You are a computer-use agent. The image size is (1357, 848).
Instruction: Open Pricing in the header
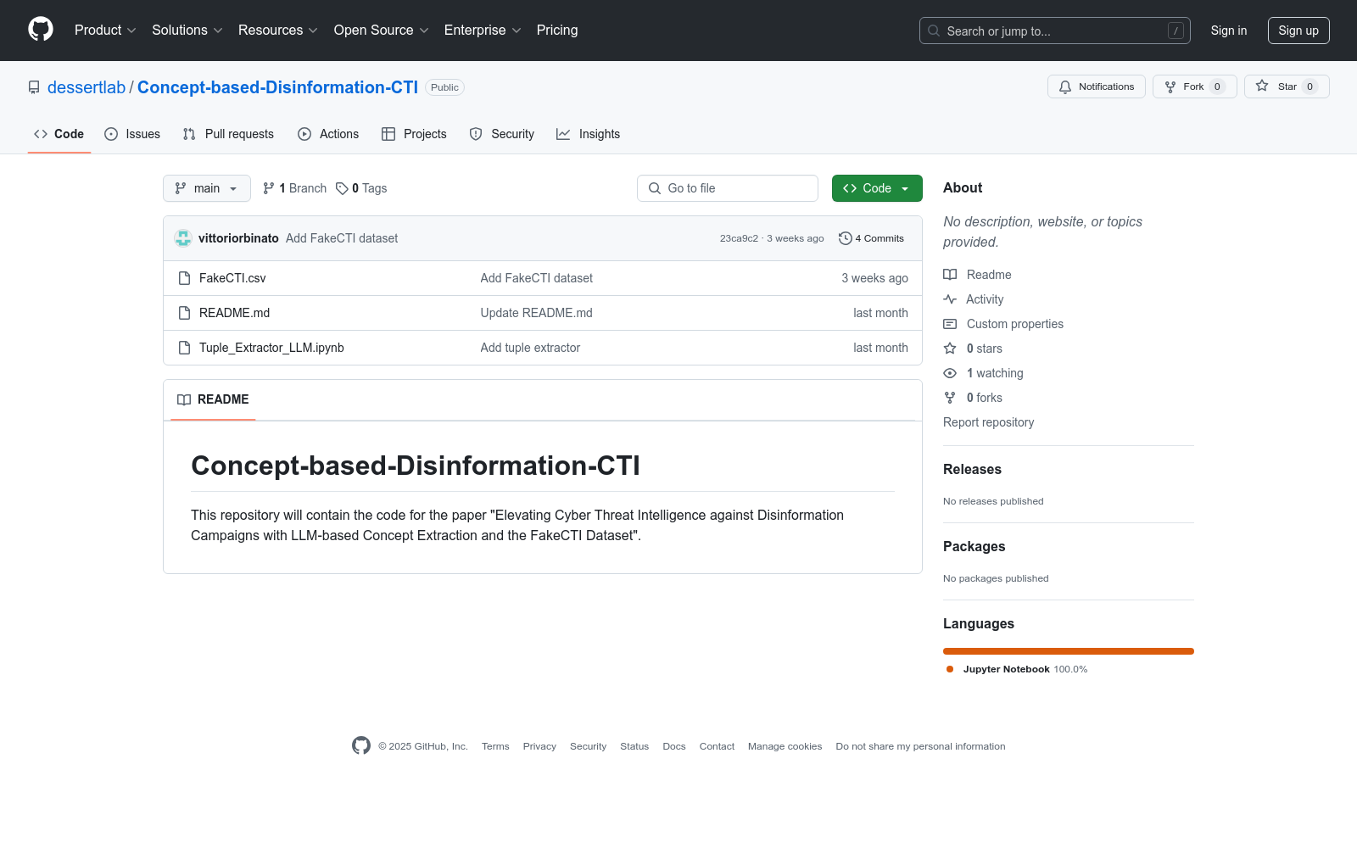(x=557, y=31)
